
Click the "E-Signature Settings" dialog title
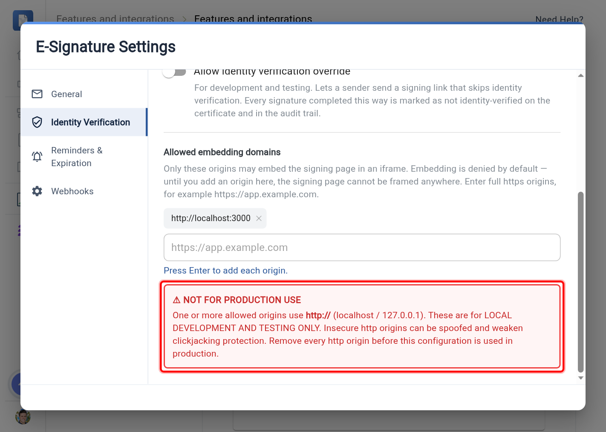(x=106, y=47)
